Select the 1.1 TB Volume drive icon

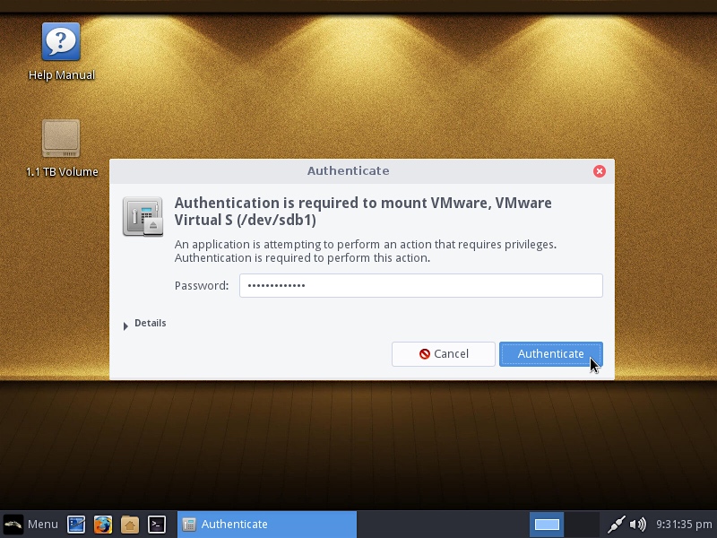pyautogui.click(x=61, y=139)
